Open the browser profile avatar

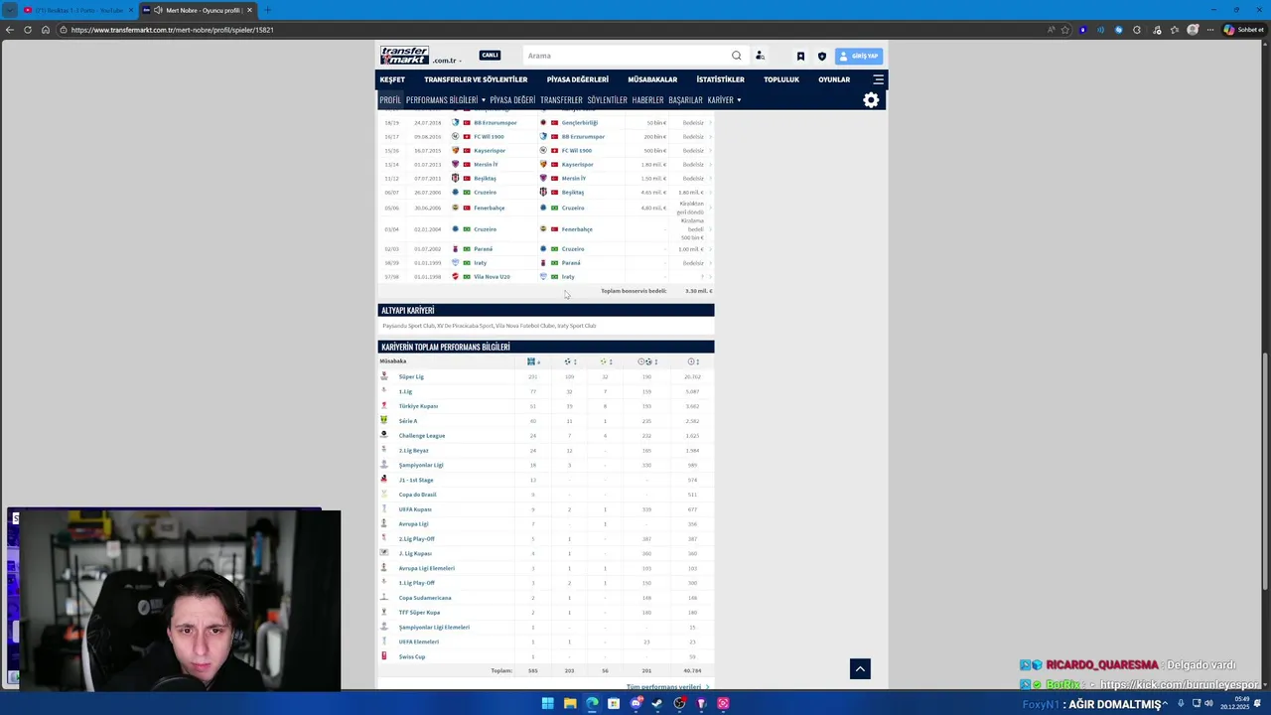tap(1193, 30)
